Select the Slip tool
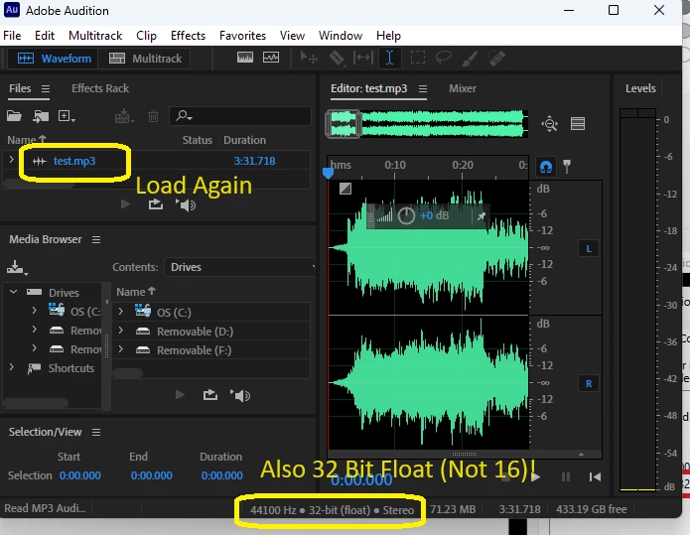Viewport: 690px width, 535px height. click(363, 58)
